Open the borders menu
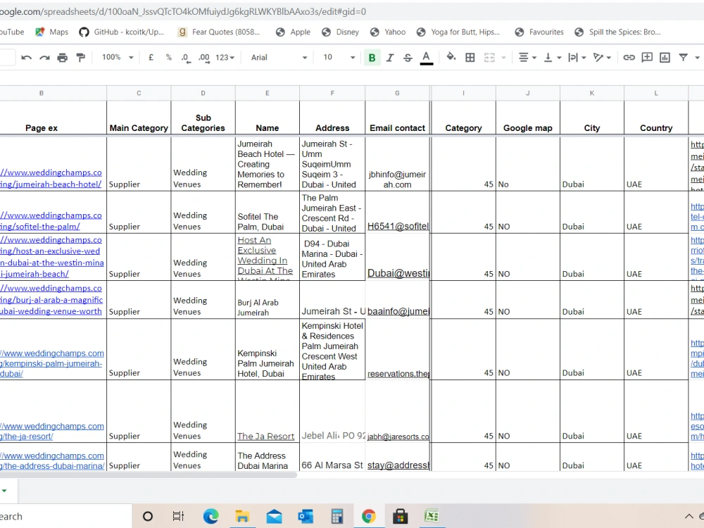Image resolution: width=704 pixels, height=528 pixels. (470, 58)
